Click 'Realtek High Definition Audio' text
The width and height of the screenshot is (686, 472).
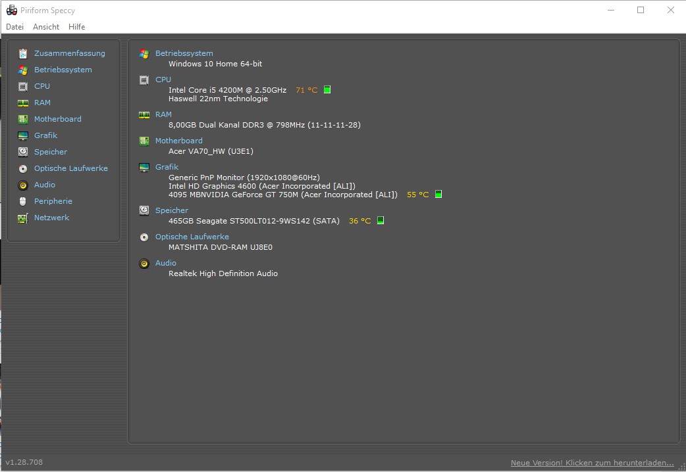point(223,273)
